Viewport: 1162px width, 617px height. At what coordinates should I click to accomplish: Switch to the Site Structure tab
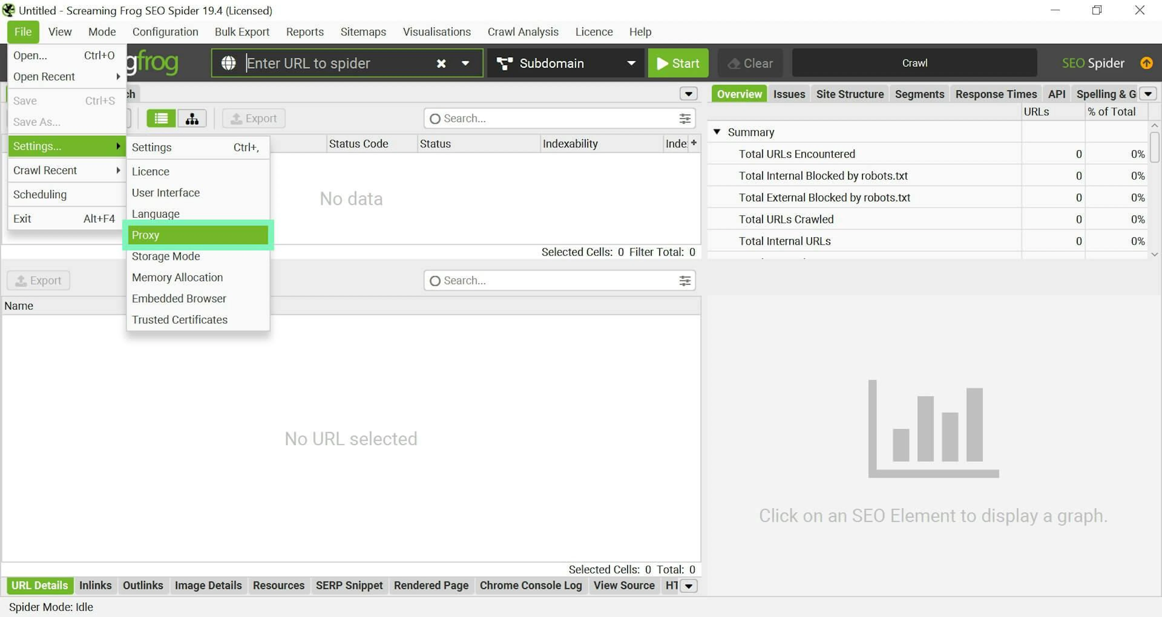[x=850, y=94]
